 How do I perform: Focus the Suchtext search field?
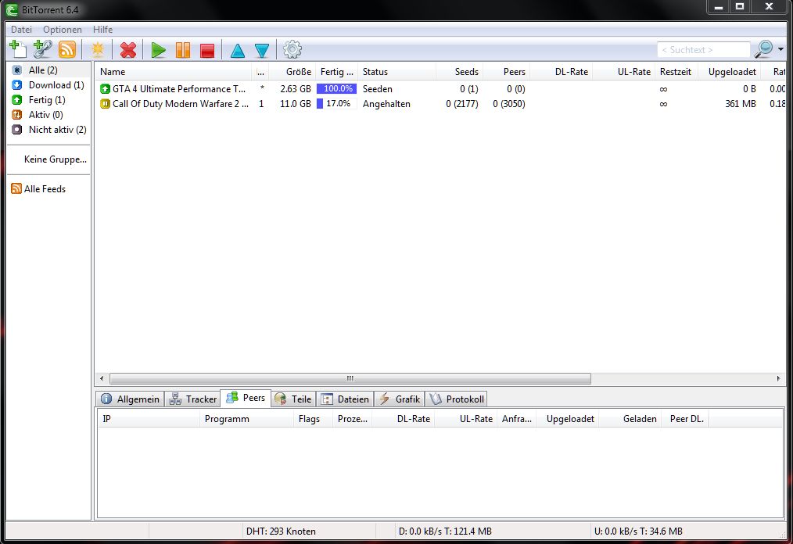tap(704, 49)
